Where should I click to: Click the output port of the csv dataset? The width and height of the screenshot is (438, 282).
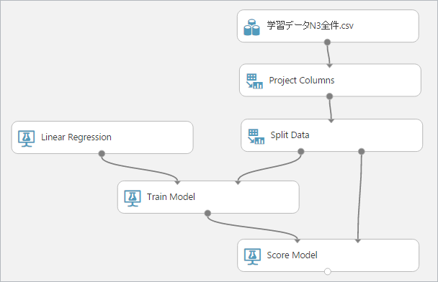pos(327,42)
